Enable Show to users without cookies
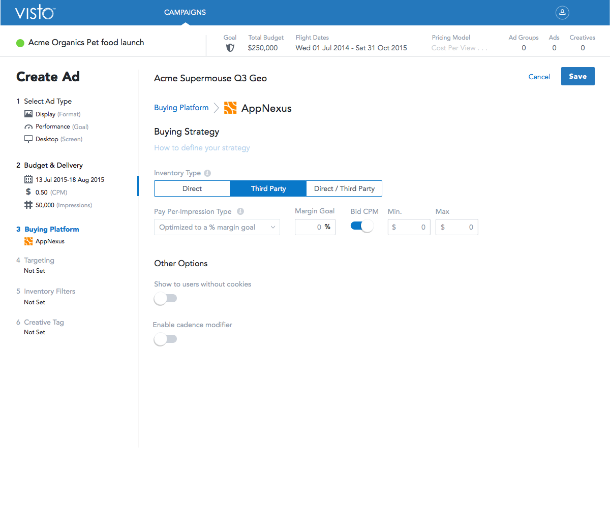 tap(165, 299)
